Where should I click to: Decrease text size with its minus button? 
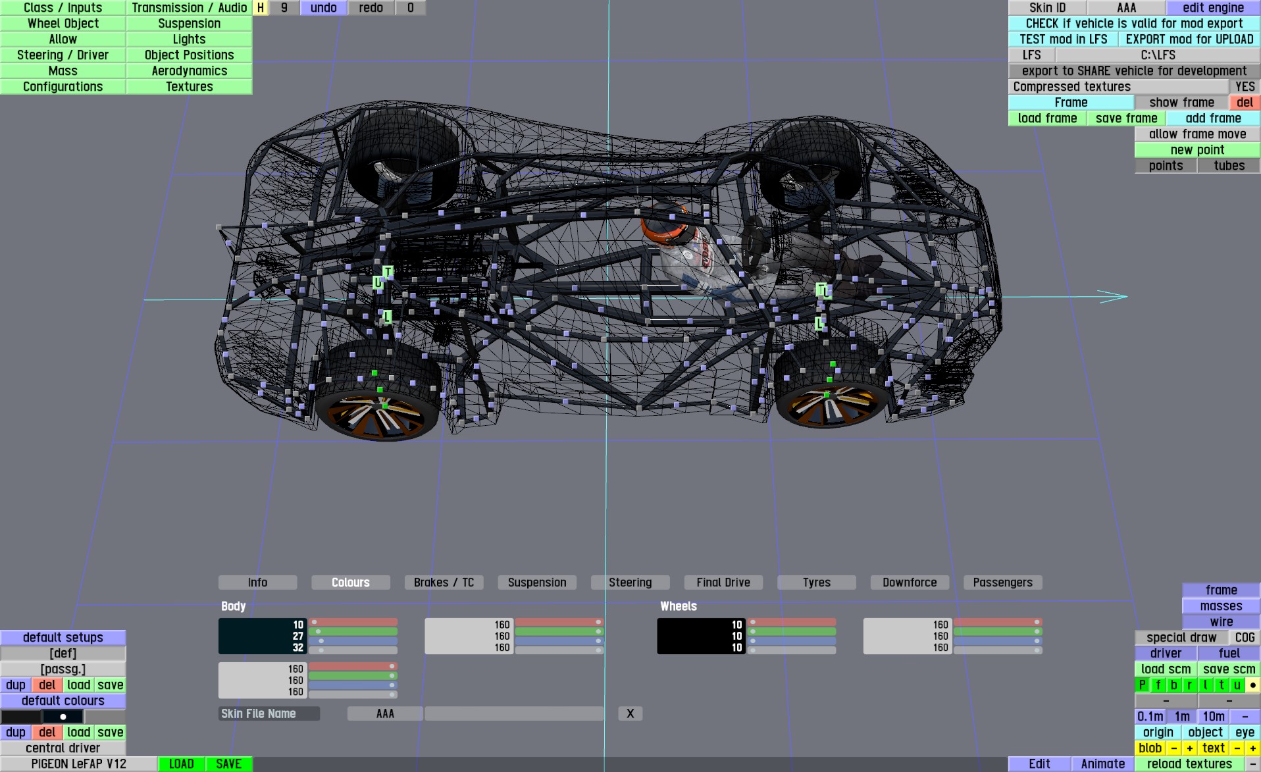coord(1237,748)
